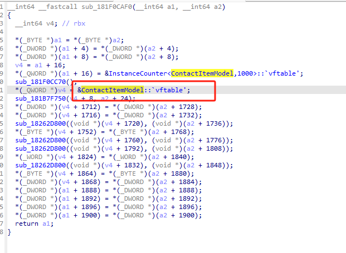Click offset 1868 in the v4 + 1868 expression
Image resolution: width=346 pixels, height=253 pixels.
click(89, 182)
